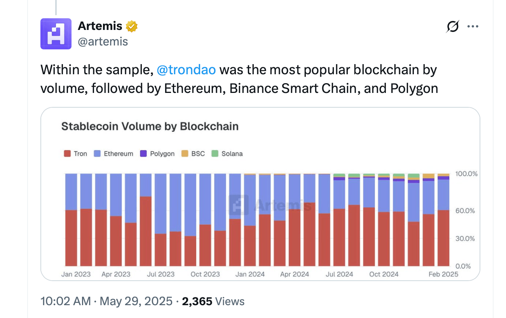Open the three-dot more options menu
The width and height of the screenshot is (506, 318).
[473, 26]
